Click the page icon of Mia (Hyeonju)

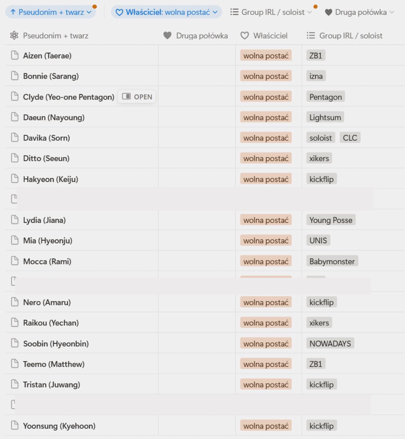[x=15, y=240]
